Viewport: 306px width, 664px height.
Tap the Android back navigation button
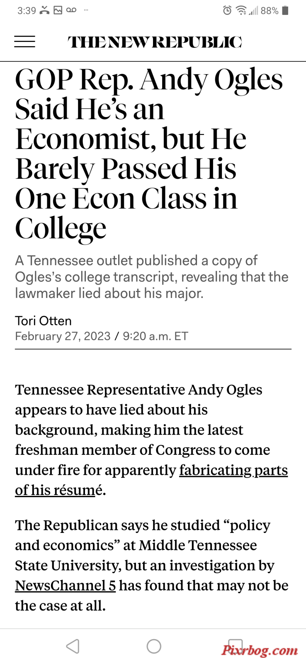[73, 646]
